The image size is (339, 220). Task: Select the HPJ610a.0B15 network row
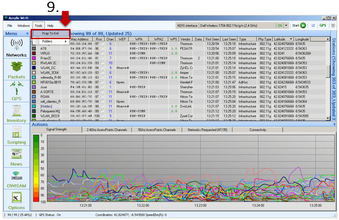click(x=178, y=82)
